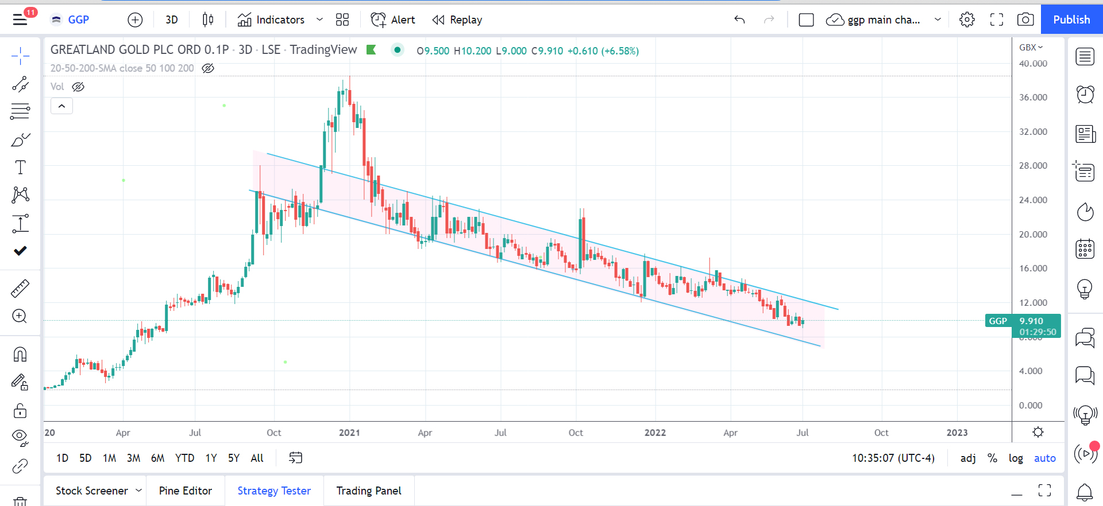
Task: Switch to the Strategy Tester tab
Action: (274, 491)
